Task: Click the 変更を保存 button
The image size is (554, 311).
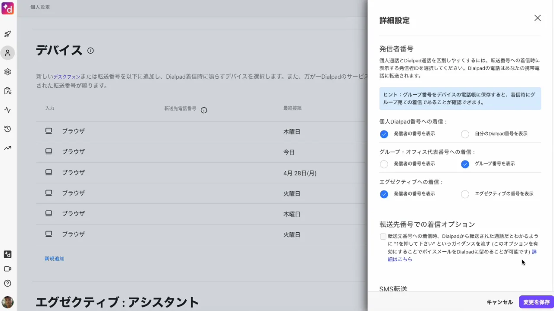Action: tap(536, 302)
